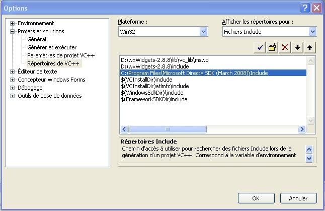Select Générer et exécuter tree item
Screen dimensions: 325x211
click(x=49, y=47)
